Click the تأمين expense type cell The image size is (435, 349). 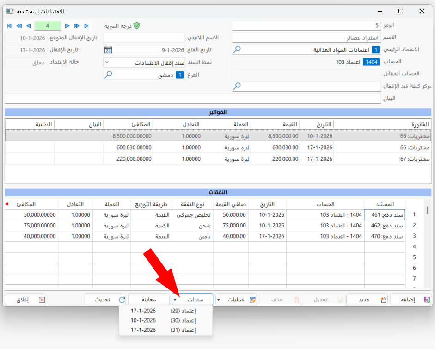click(x=192, y=236)
